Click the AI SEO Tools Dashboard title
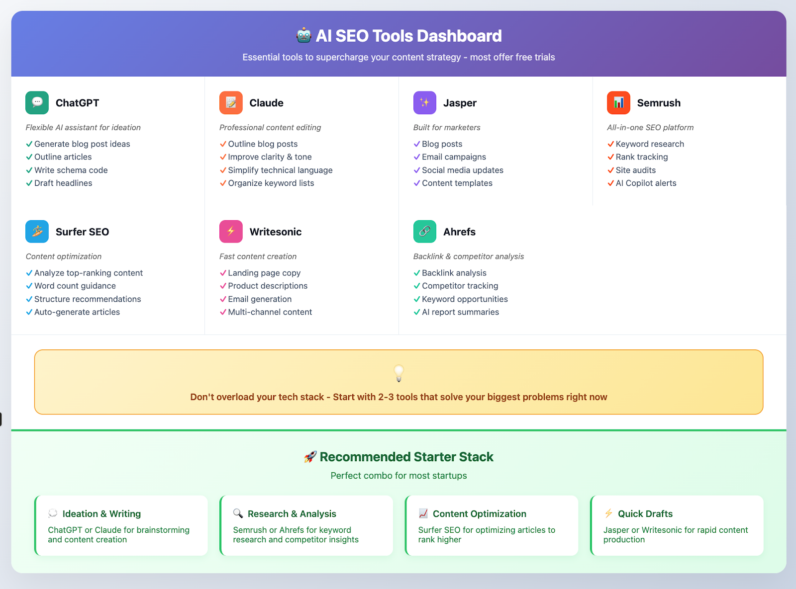The height and width of the screenshot is (589, 796). tap(409, 36)
